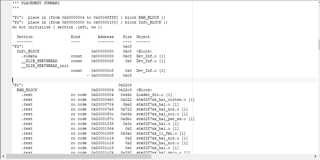
Task: Click the "P2" place in Info_BLOCK line
Action: 90,23
